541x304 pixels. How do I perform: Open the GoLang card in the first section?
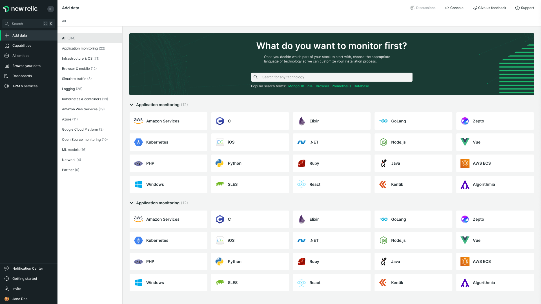tap(413, 121)
